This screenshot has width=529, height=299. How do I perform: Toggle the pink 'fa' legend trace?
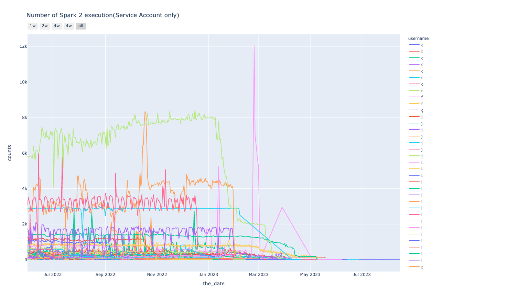tap(416, 97)
